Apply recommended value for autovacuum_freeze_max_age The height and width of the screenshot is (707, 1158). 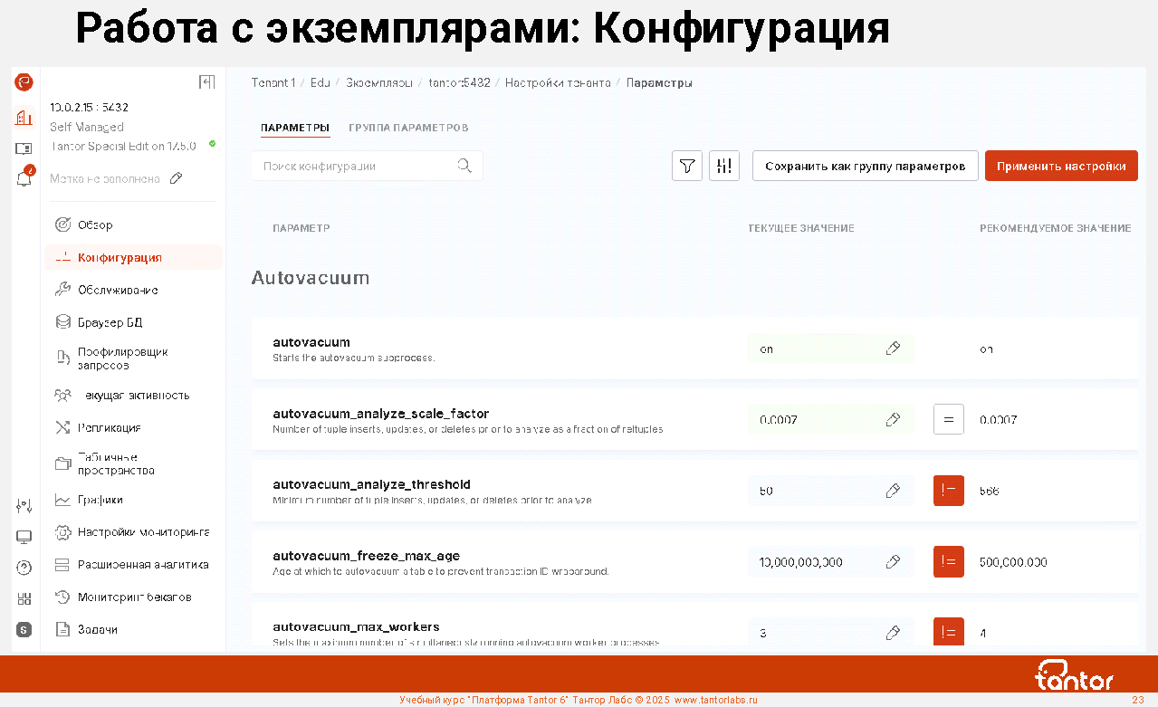(949, 562)
